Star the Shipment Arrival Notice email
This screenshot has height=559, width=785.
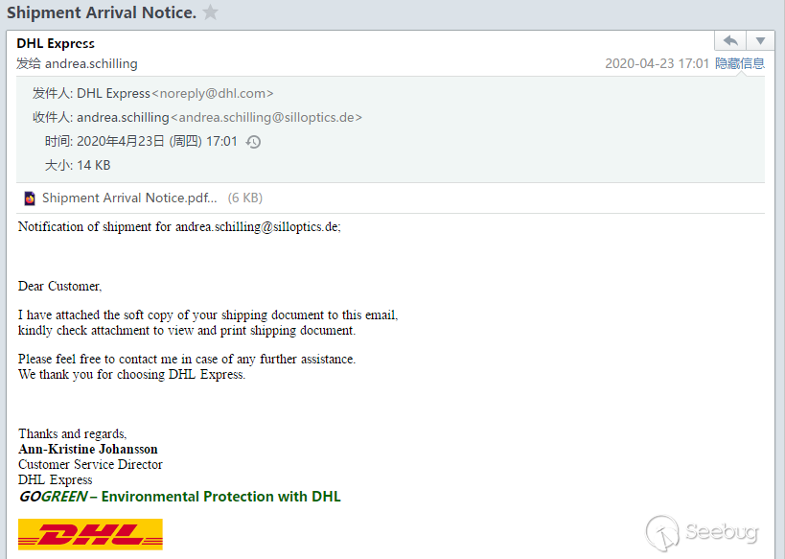(x=210, y=12)
